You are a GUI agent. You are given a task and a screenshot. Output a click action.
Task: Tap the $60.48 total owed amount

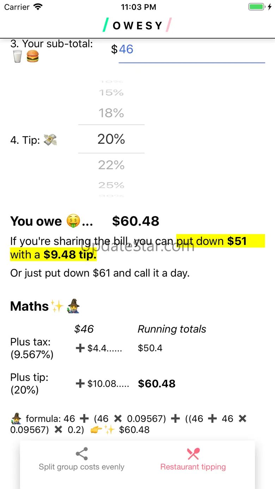[x=136, y=221]
